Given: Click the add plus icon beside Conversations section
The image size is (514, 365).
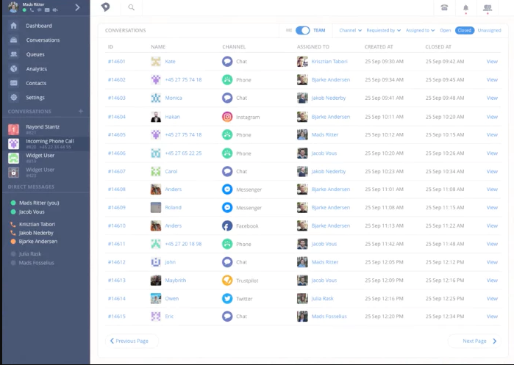Looking at the screenshot, I should click(x=81, y=112).
